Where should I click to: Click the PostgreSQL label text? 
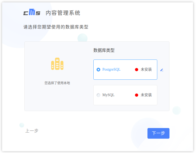[x=111, y=70]
